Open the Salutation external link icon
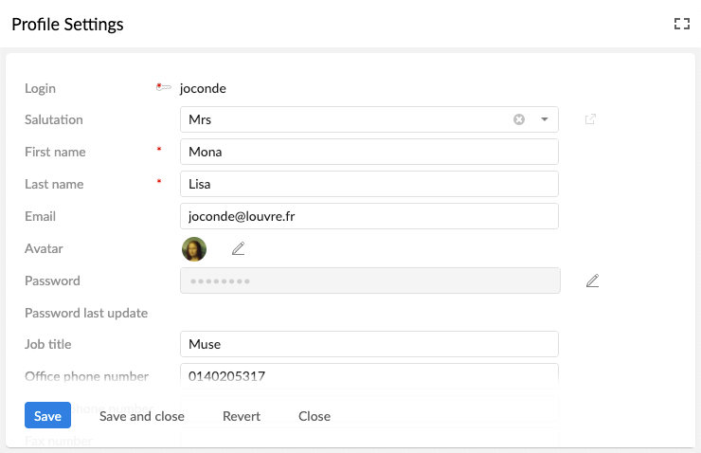The image size is (701, 453). tap(590, 119)
